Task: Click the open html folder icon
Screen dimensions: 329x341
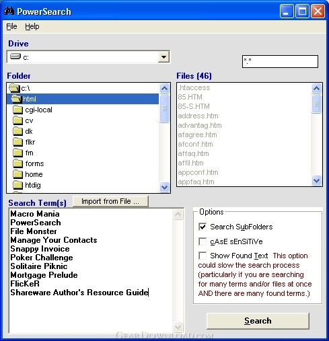Action: click(x=16, y=99)
